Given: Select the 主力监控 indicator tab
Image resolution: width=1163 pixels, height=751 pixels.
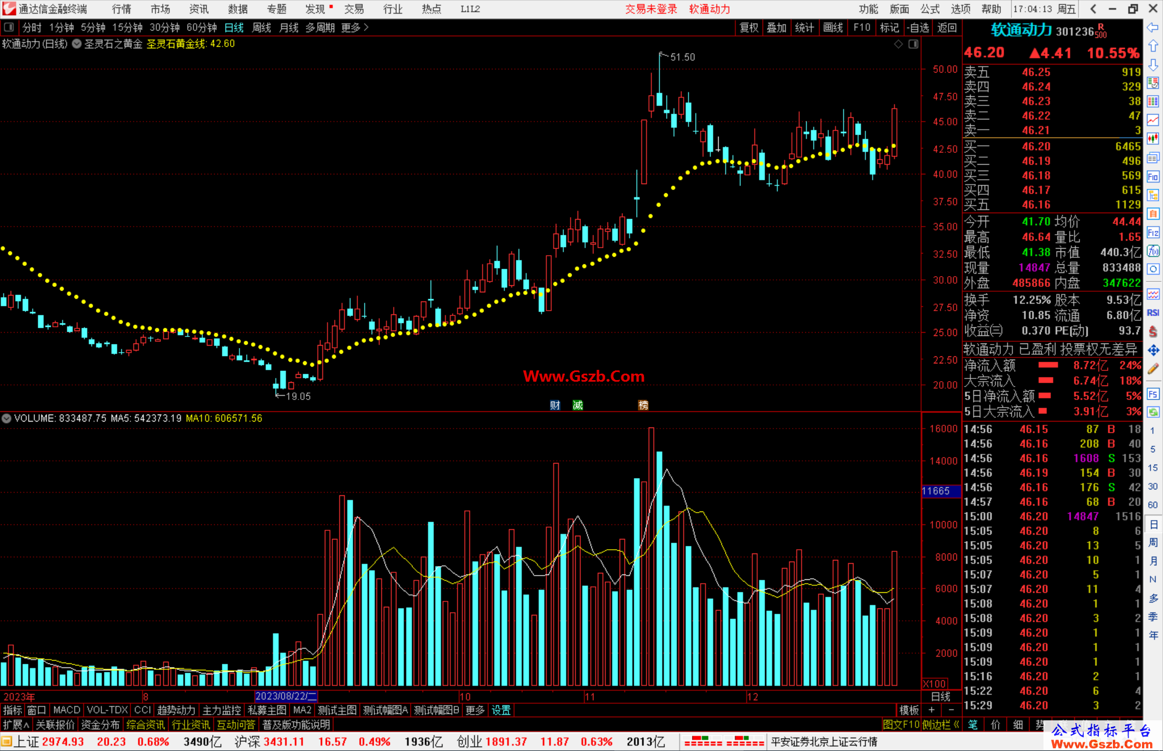Looking at the screenshot, I should pyautogui.click(x=221, y=710).
